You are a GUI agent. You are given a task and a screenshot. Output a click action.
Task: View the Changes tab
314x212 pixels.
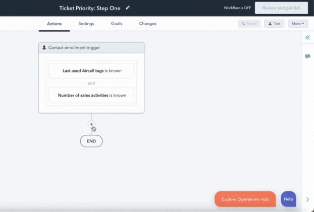(x=147, y=24)
